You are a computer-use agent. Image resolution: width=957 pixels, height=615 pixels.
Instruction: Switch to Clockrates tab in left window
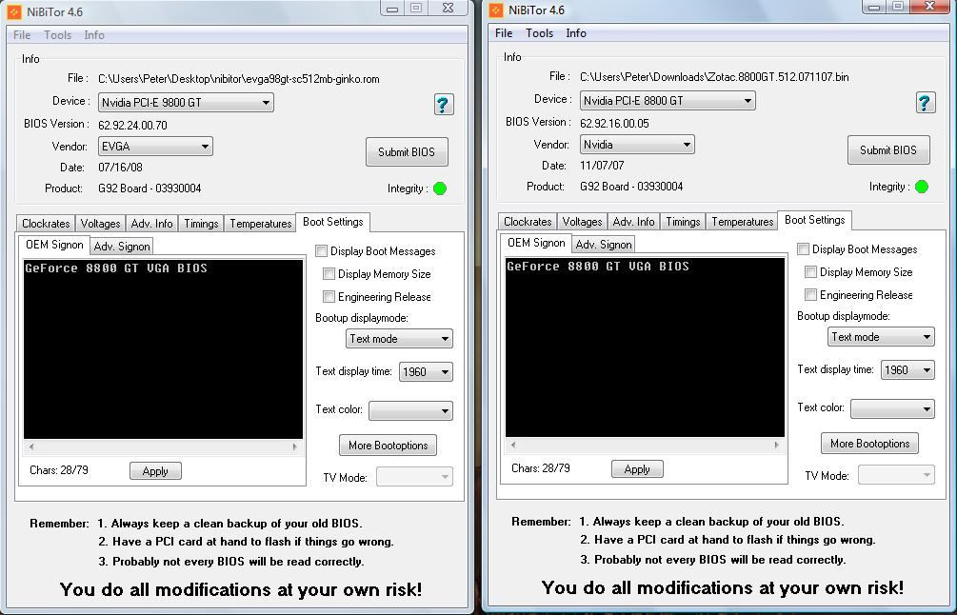point(46,224)
